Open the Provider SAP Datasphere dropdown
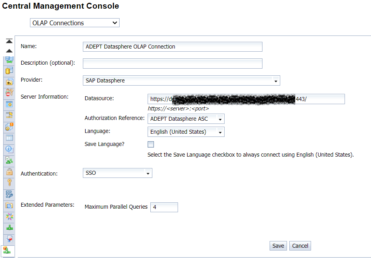 tap(182, 80)
